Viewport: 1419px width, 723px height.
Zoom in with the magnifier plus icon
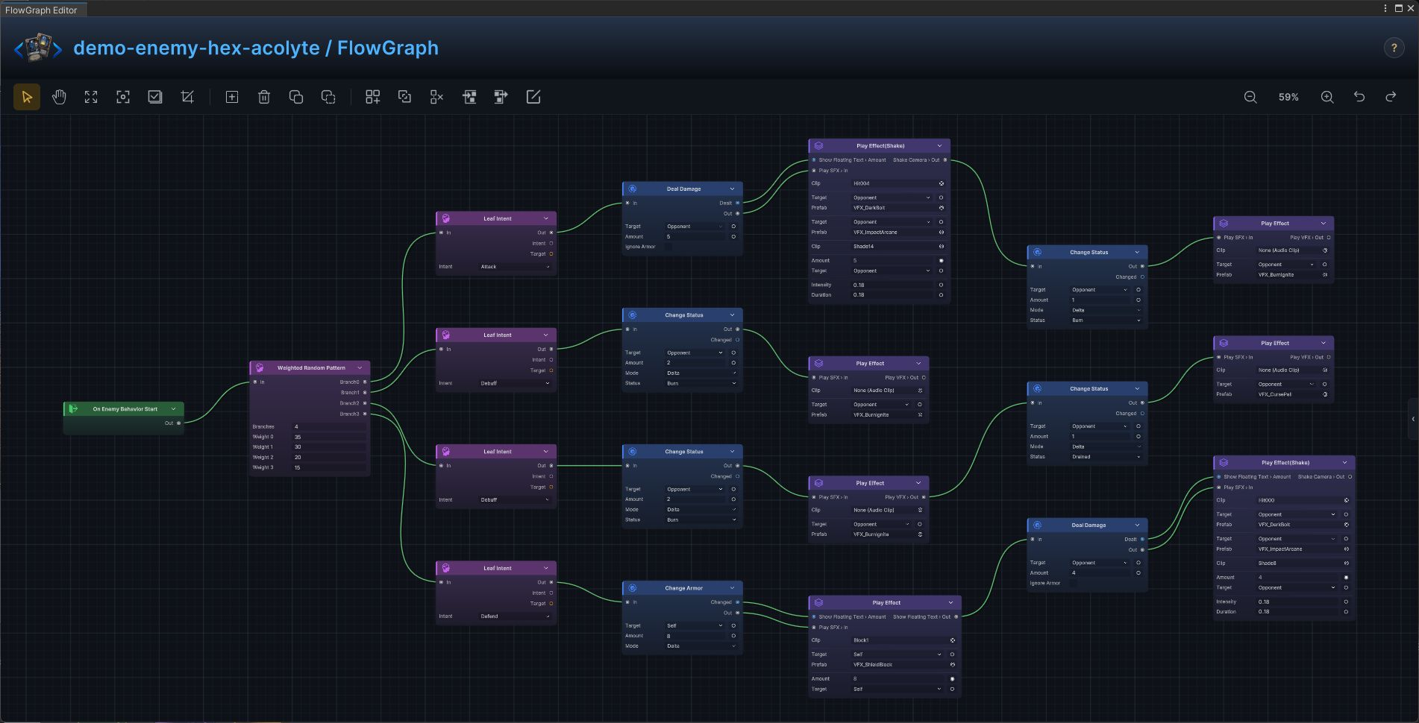click(1327, 97)
